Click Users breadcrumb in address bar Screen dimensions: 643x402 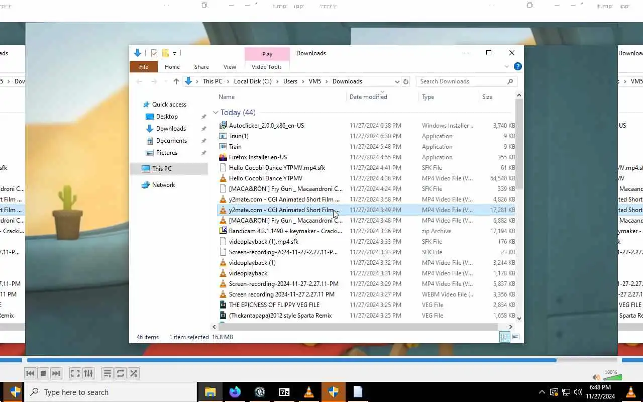pos(290,81)
